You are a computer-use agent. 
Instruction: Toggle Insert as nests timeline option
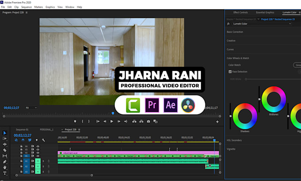tap(16, 140)
